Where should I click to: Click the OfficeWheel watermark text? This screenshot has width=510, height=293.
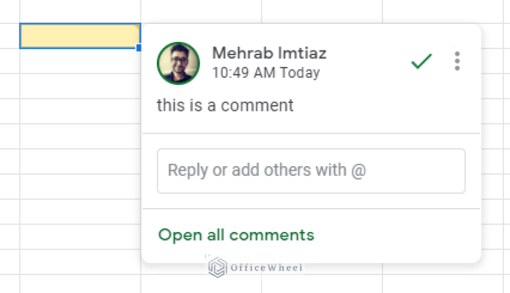267,268
